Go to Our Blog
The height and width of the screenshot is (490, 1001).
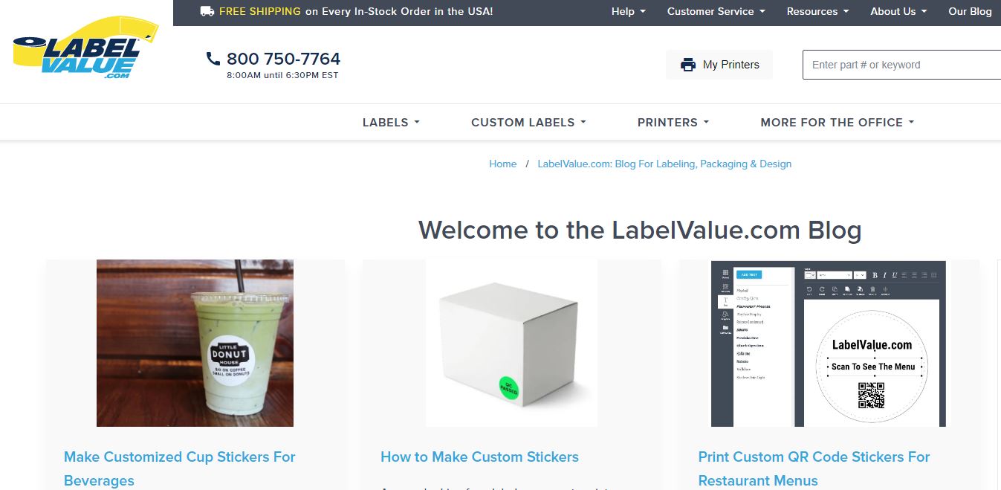click(x=970, y=11)
